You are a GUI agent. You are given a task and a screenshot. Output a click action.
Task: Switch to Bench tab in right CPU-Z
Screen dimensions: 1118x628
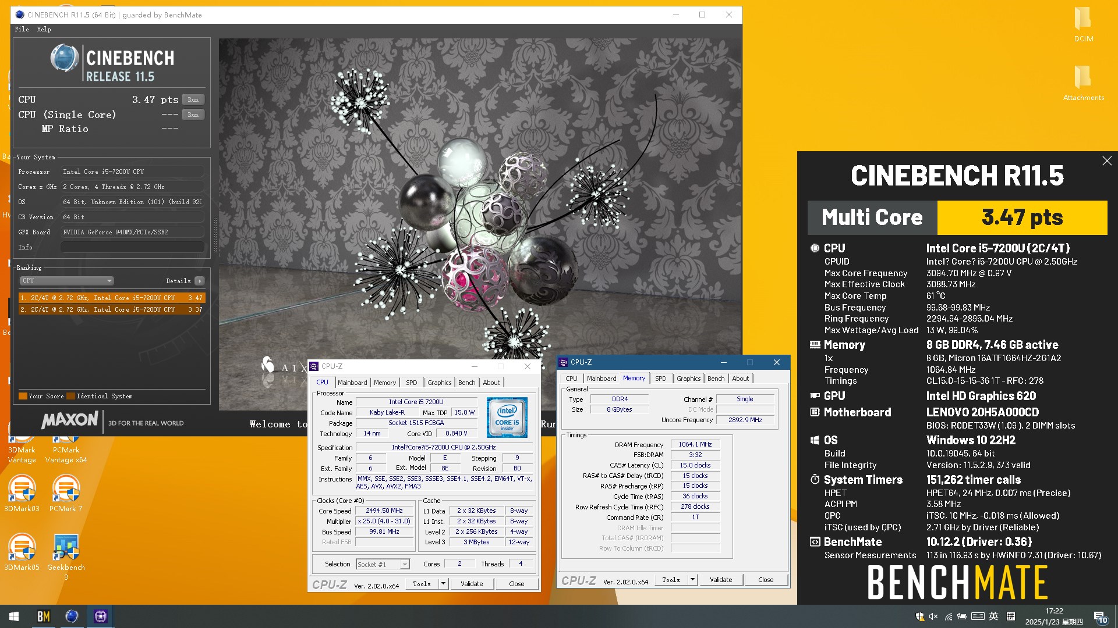tap(716, 379)
